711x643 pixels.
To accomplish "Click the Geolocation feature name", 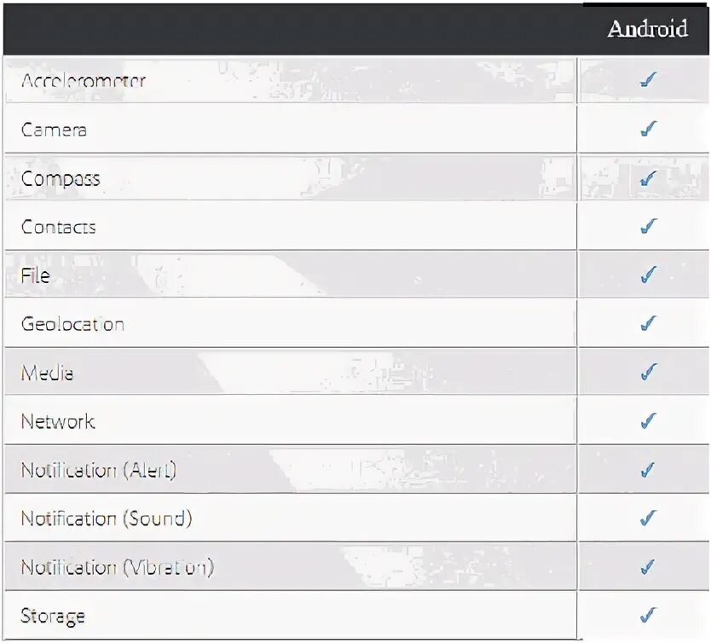I will 72,324.
